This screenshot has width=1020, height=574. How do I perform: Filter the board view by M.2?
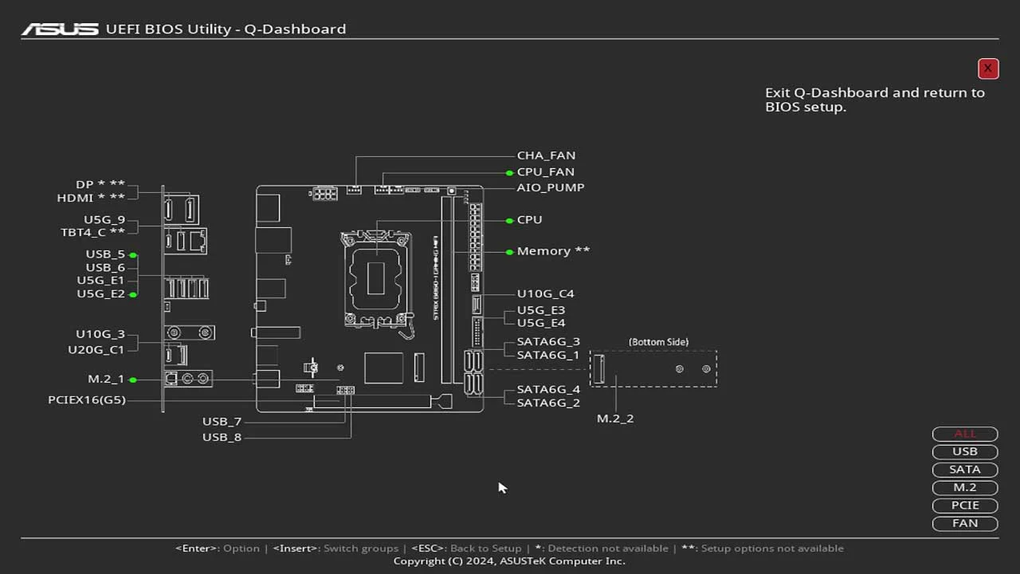(x=964, y=487)
